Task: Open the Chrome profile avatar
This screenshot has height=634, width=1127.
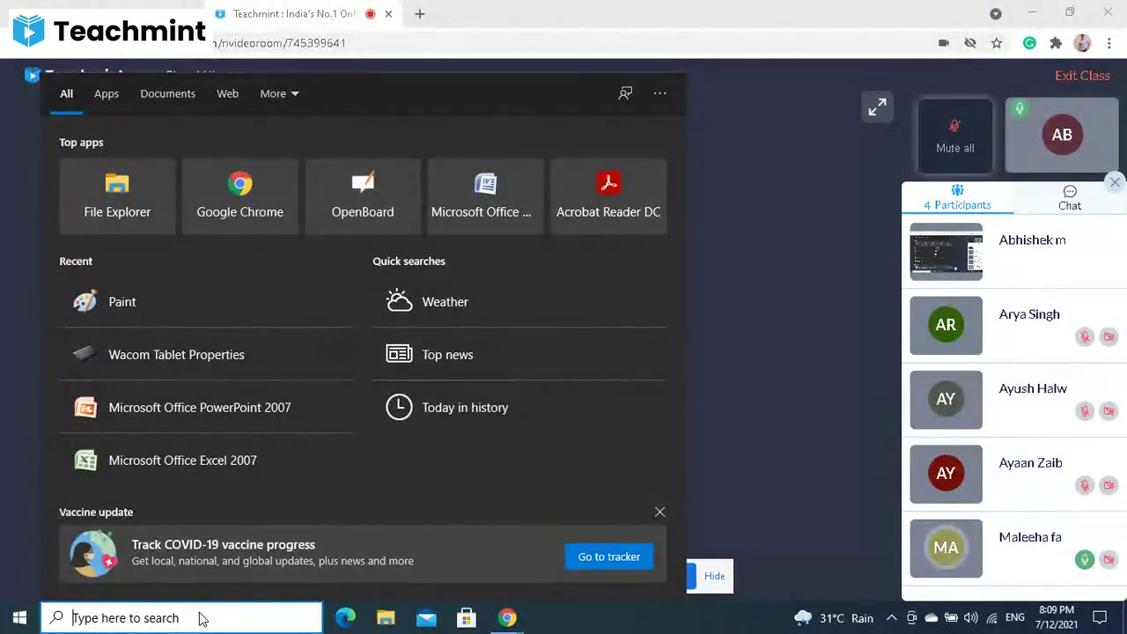Action: pos(1083,43)
